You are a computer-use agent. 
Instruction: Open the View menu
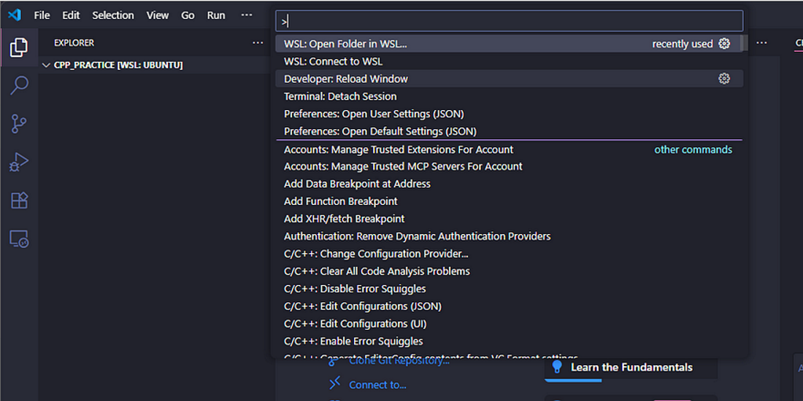[x=158, y=15]
